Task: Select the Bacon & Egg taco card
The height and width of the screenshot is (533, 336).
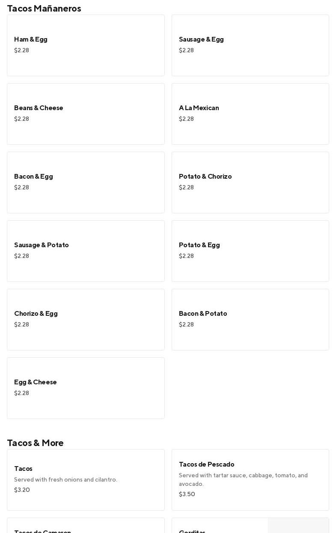Action: coord(86,183)
